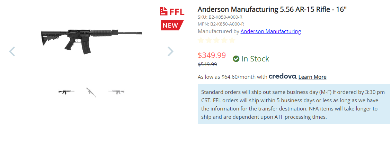Select the third rating star

pyautogui.click(x=216, y=40)
